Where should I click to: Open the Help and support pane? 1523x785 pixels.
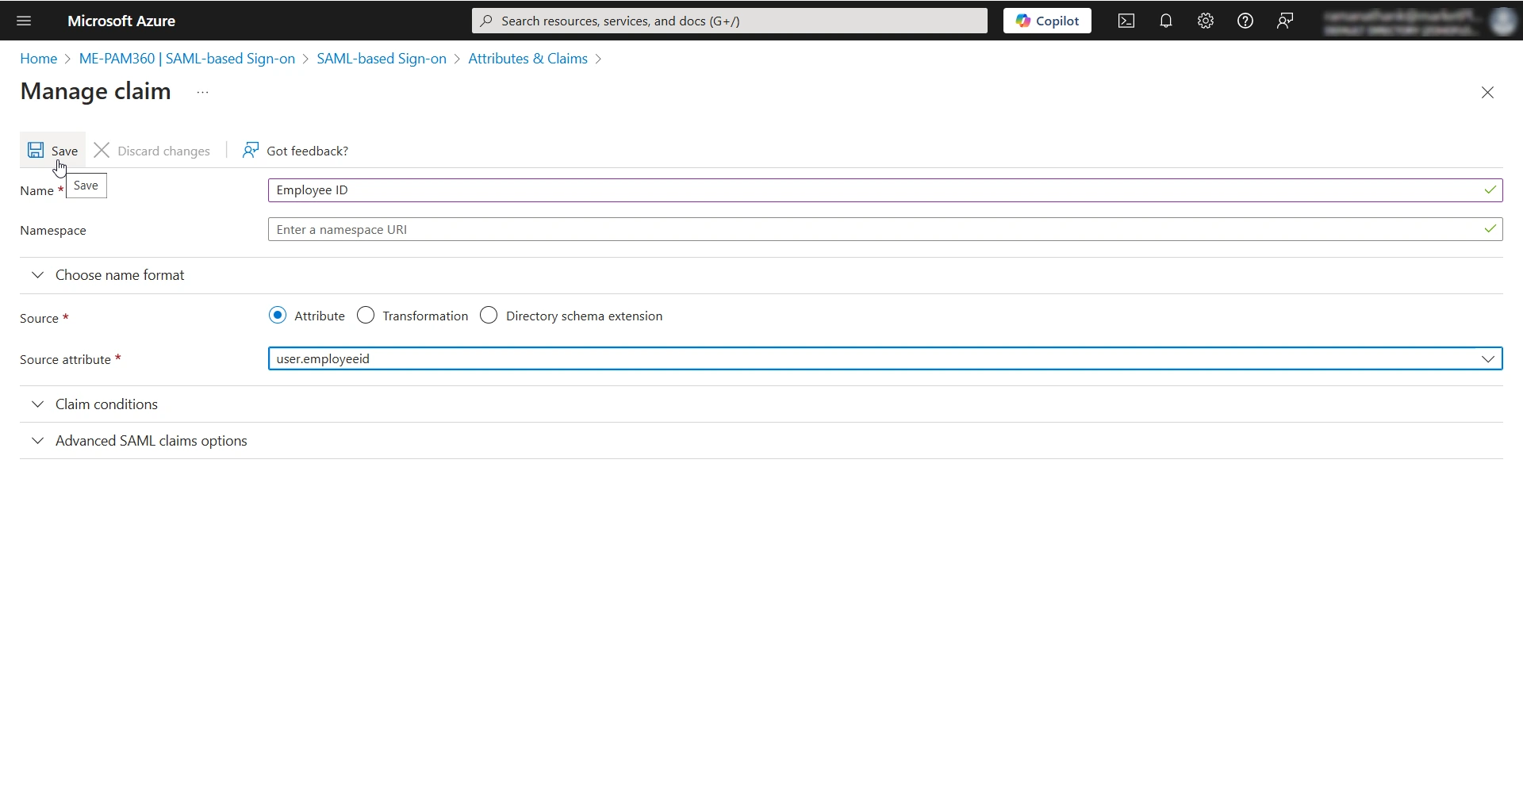1245,21
